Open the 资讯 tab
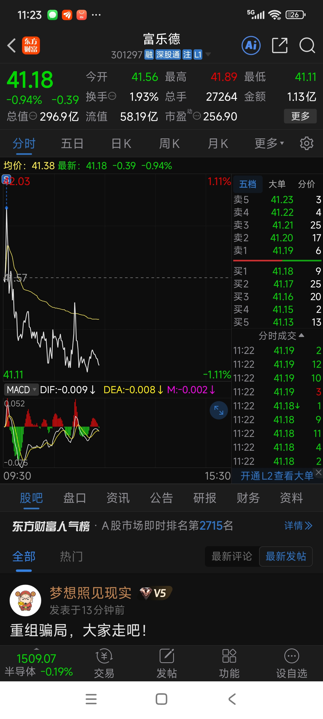Image resolution: width=323 pixels, height=719 pixels. (118, 498)
